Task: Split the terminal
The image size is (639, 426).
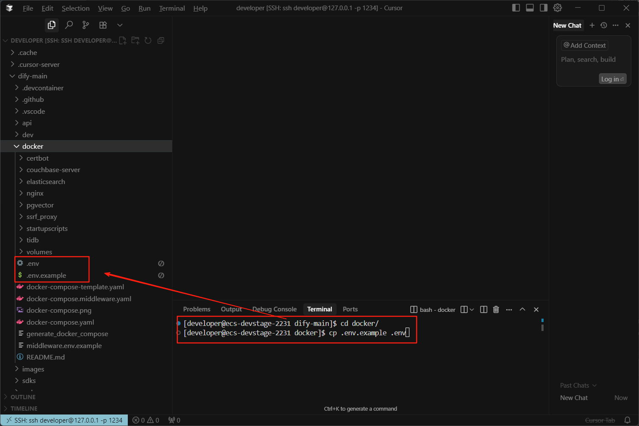Action: pyautogui.click(x=484, y=310)
